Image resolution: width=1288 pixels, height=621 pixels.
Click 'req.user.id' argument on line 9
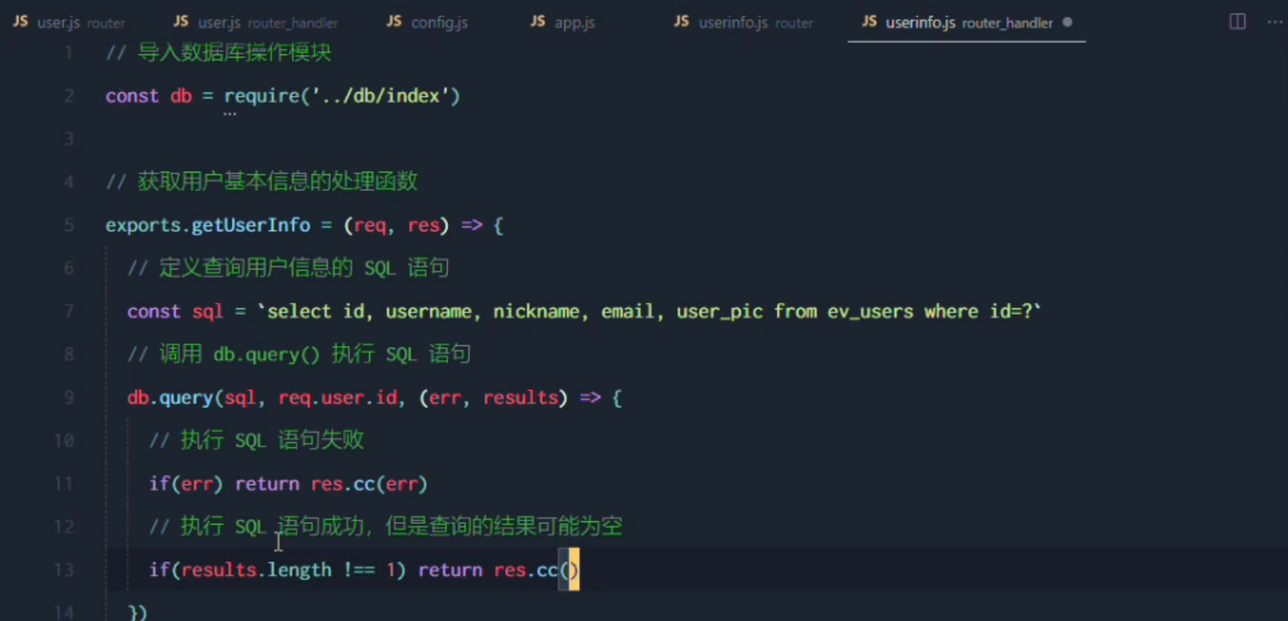pyautogui.click(x=337, y=397)
